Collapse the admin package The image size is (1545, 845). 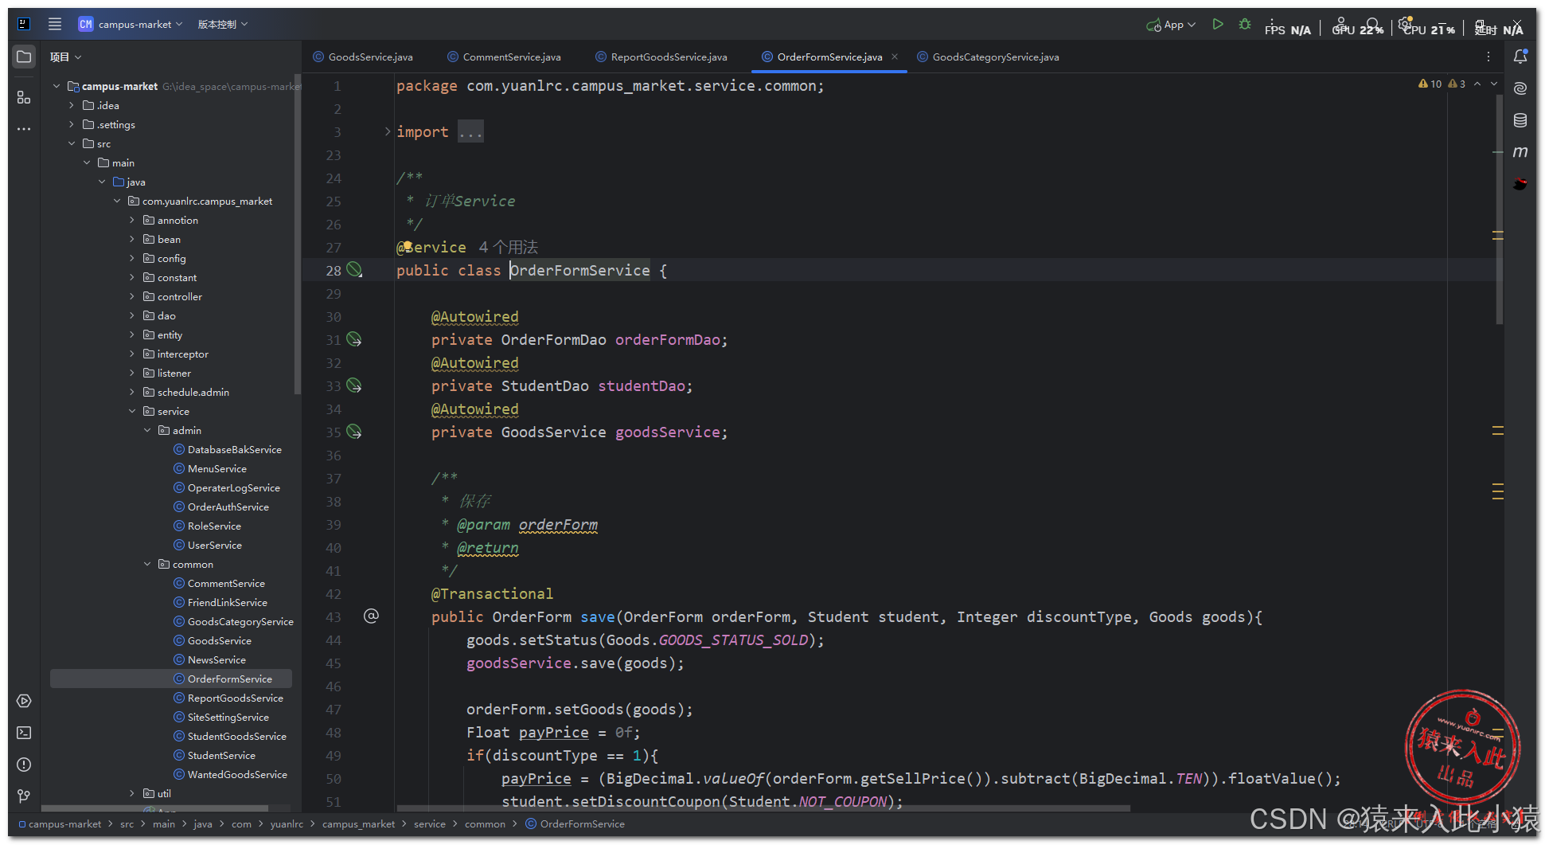[147, 430]
